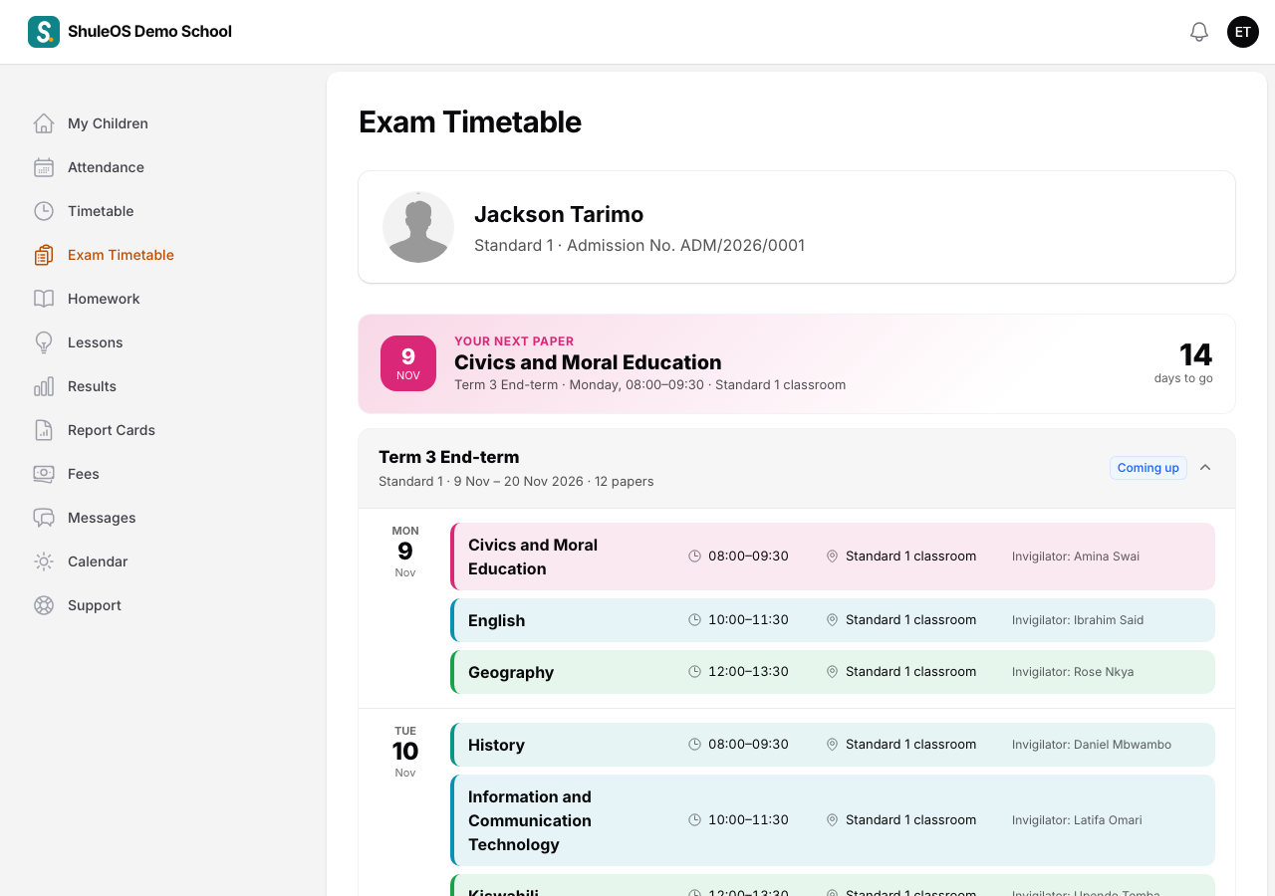Click Invigilator: Rose Nkya text

1073,672
